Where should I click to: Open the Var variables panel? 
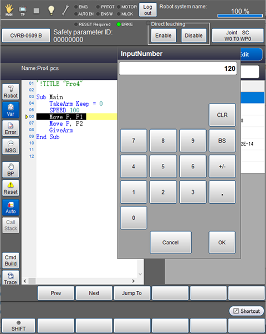11,110
